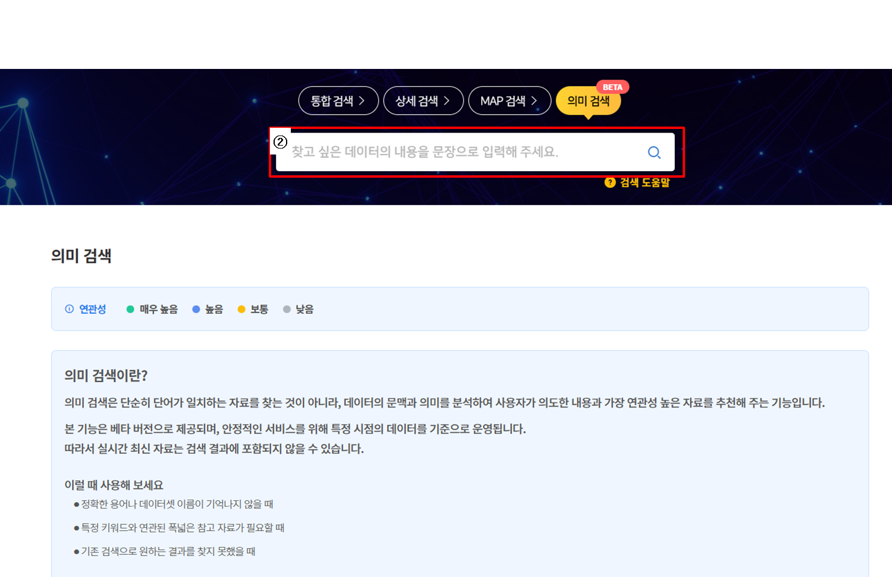Select the yellow 의미 검색 tab
This screenshot has height=577, width=892.
click(588, 102)
